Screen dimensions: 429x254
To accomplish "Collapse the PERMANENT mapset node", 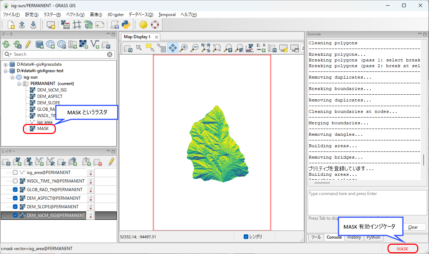I will pyautogui.click(x=19, y=84).
